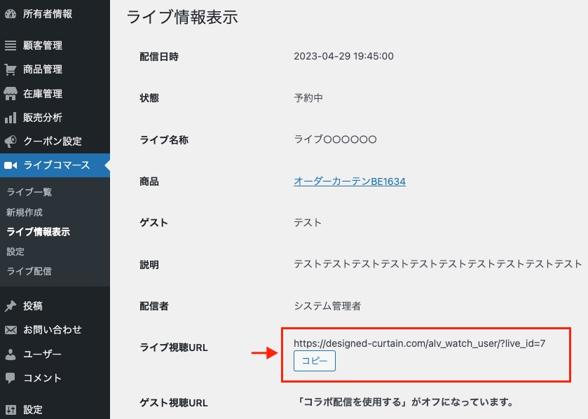Viewport: 588px width, 419px height.
Task: Select ライブ情報表示 in the sidebar submenu
Action: coord(38,232)
